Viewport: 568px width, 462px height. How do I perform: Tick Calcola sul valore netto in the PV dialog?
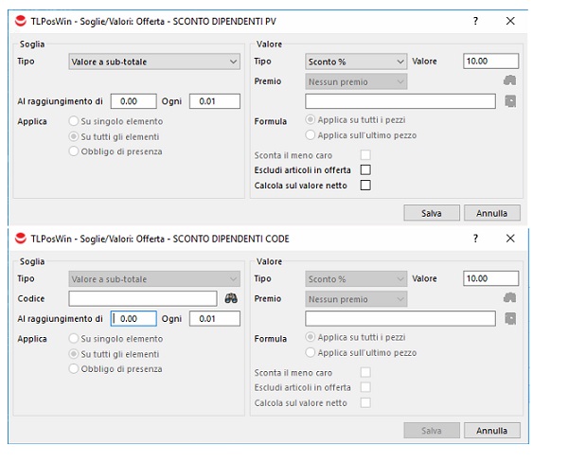click(365, 186)
